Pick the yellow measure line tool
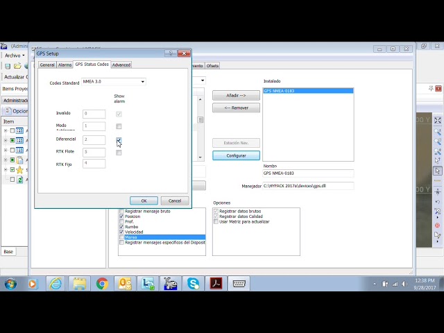Screen dimensions: 444x333 click(x=438, y=180)
